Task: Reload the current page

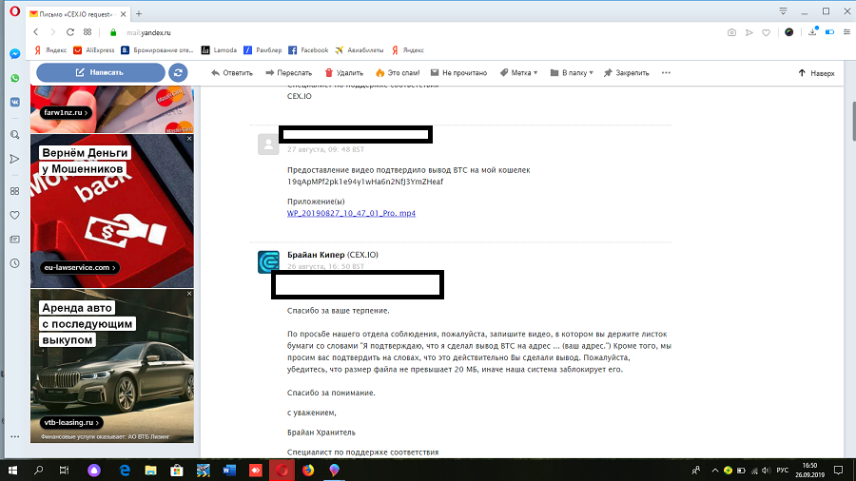Action: click(x=69, y=32)
